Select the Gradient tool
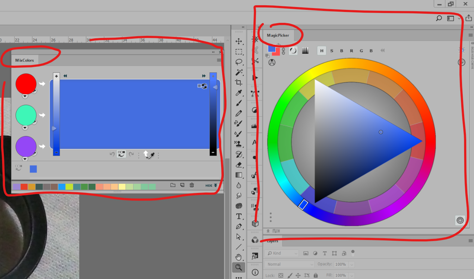The height and width of the screenshot is (279, 474). (239, 175)
